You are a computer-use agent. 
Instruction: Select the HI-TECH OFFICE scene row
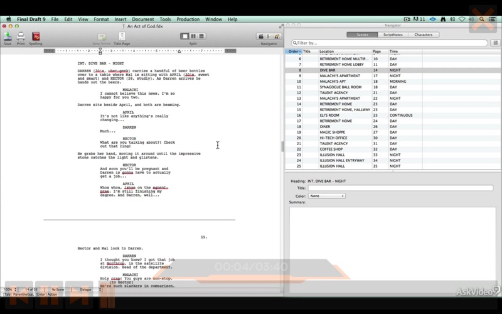[393, 138]
